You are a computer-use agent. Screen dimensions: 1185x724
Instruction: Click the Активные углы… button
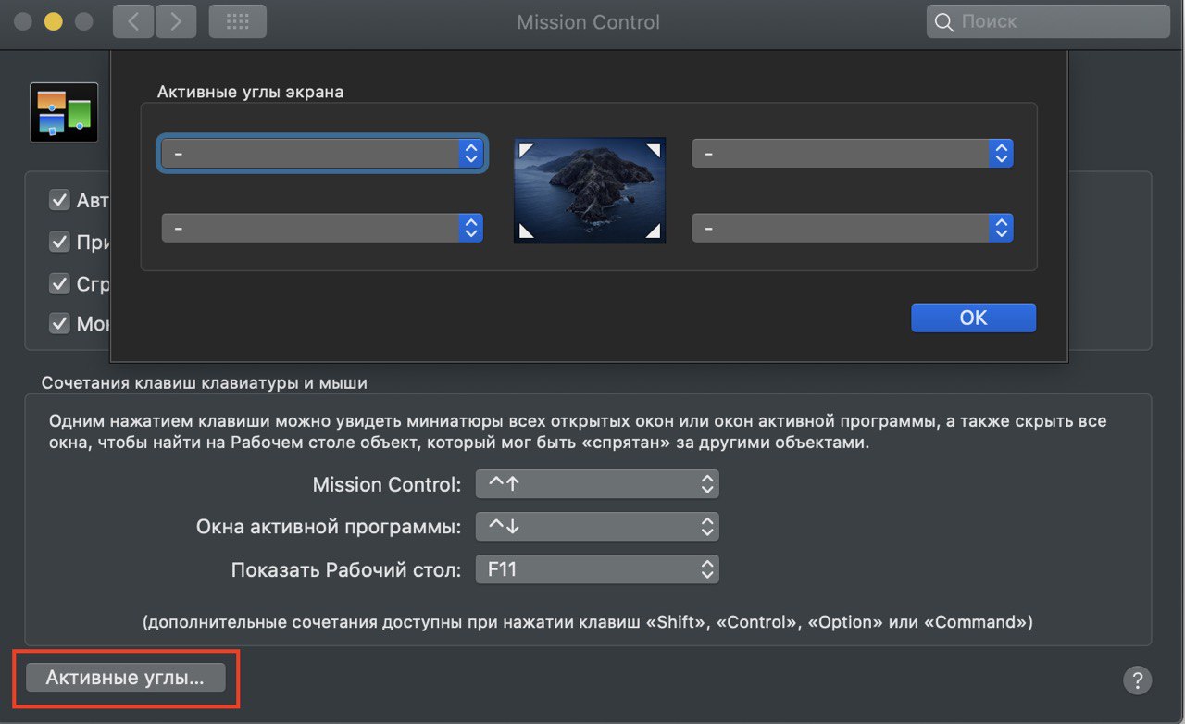(125, 678)
